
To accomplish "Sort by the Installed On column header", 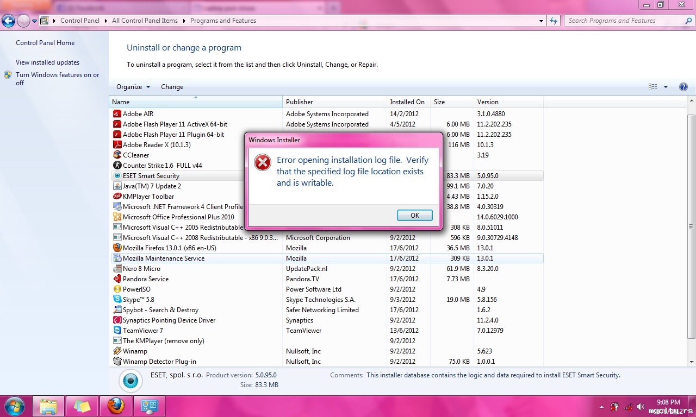I will tap(408, 102).
